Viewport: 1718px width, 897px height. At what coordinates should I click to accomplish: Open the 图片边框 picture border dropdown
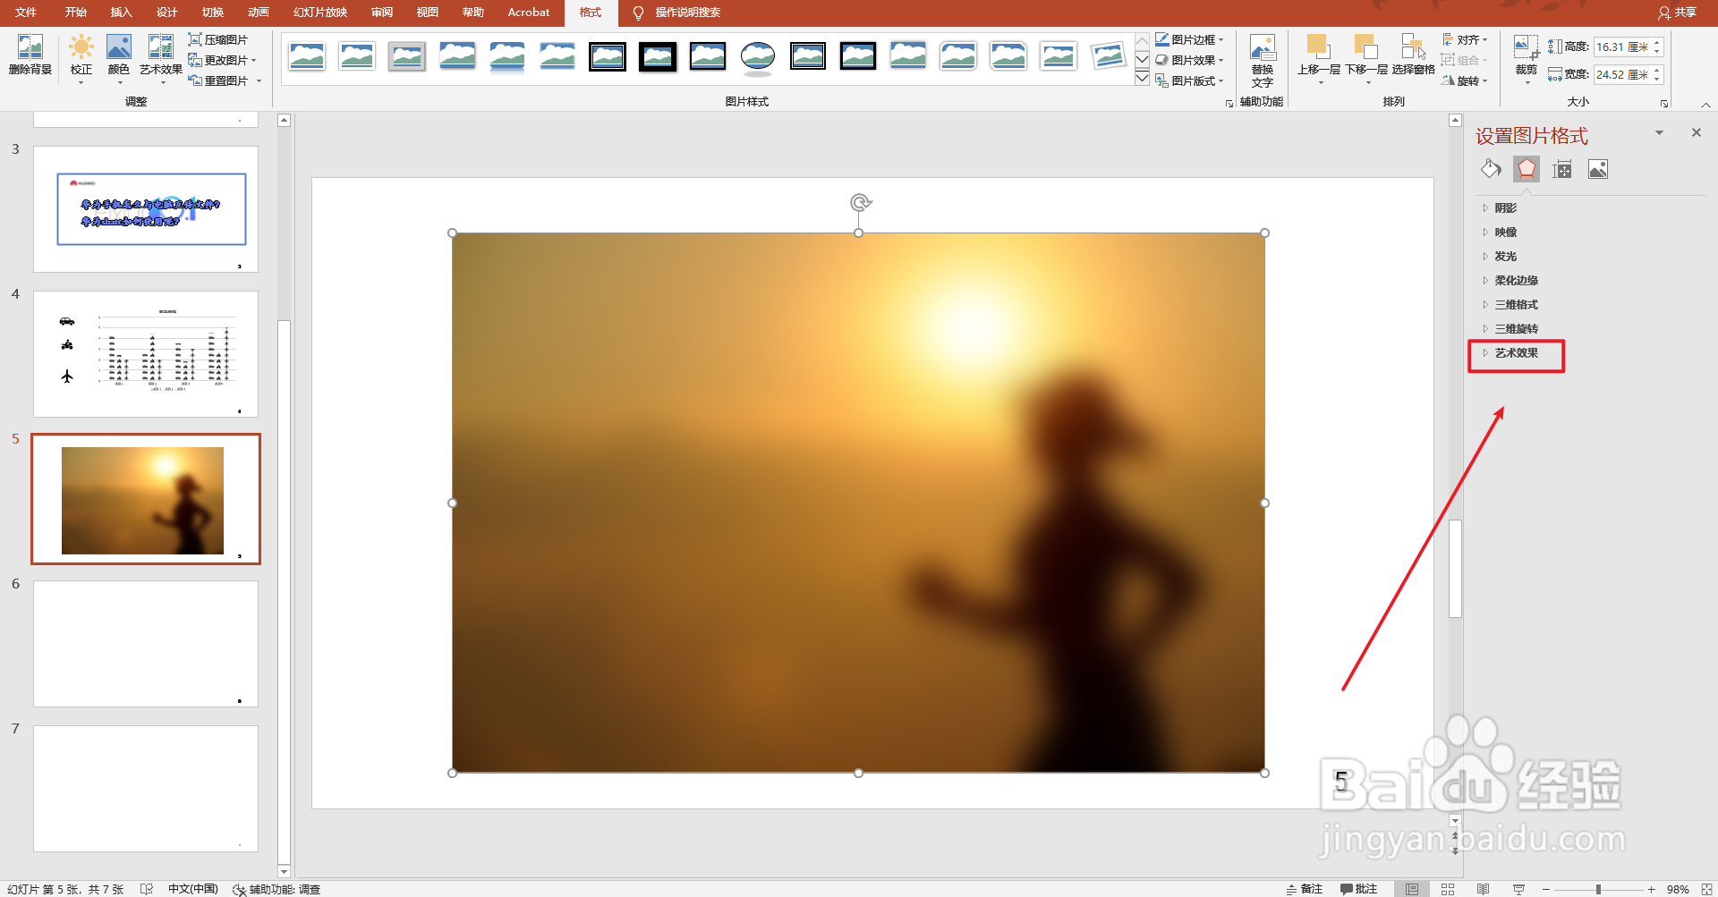tap(1189, 39)
